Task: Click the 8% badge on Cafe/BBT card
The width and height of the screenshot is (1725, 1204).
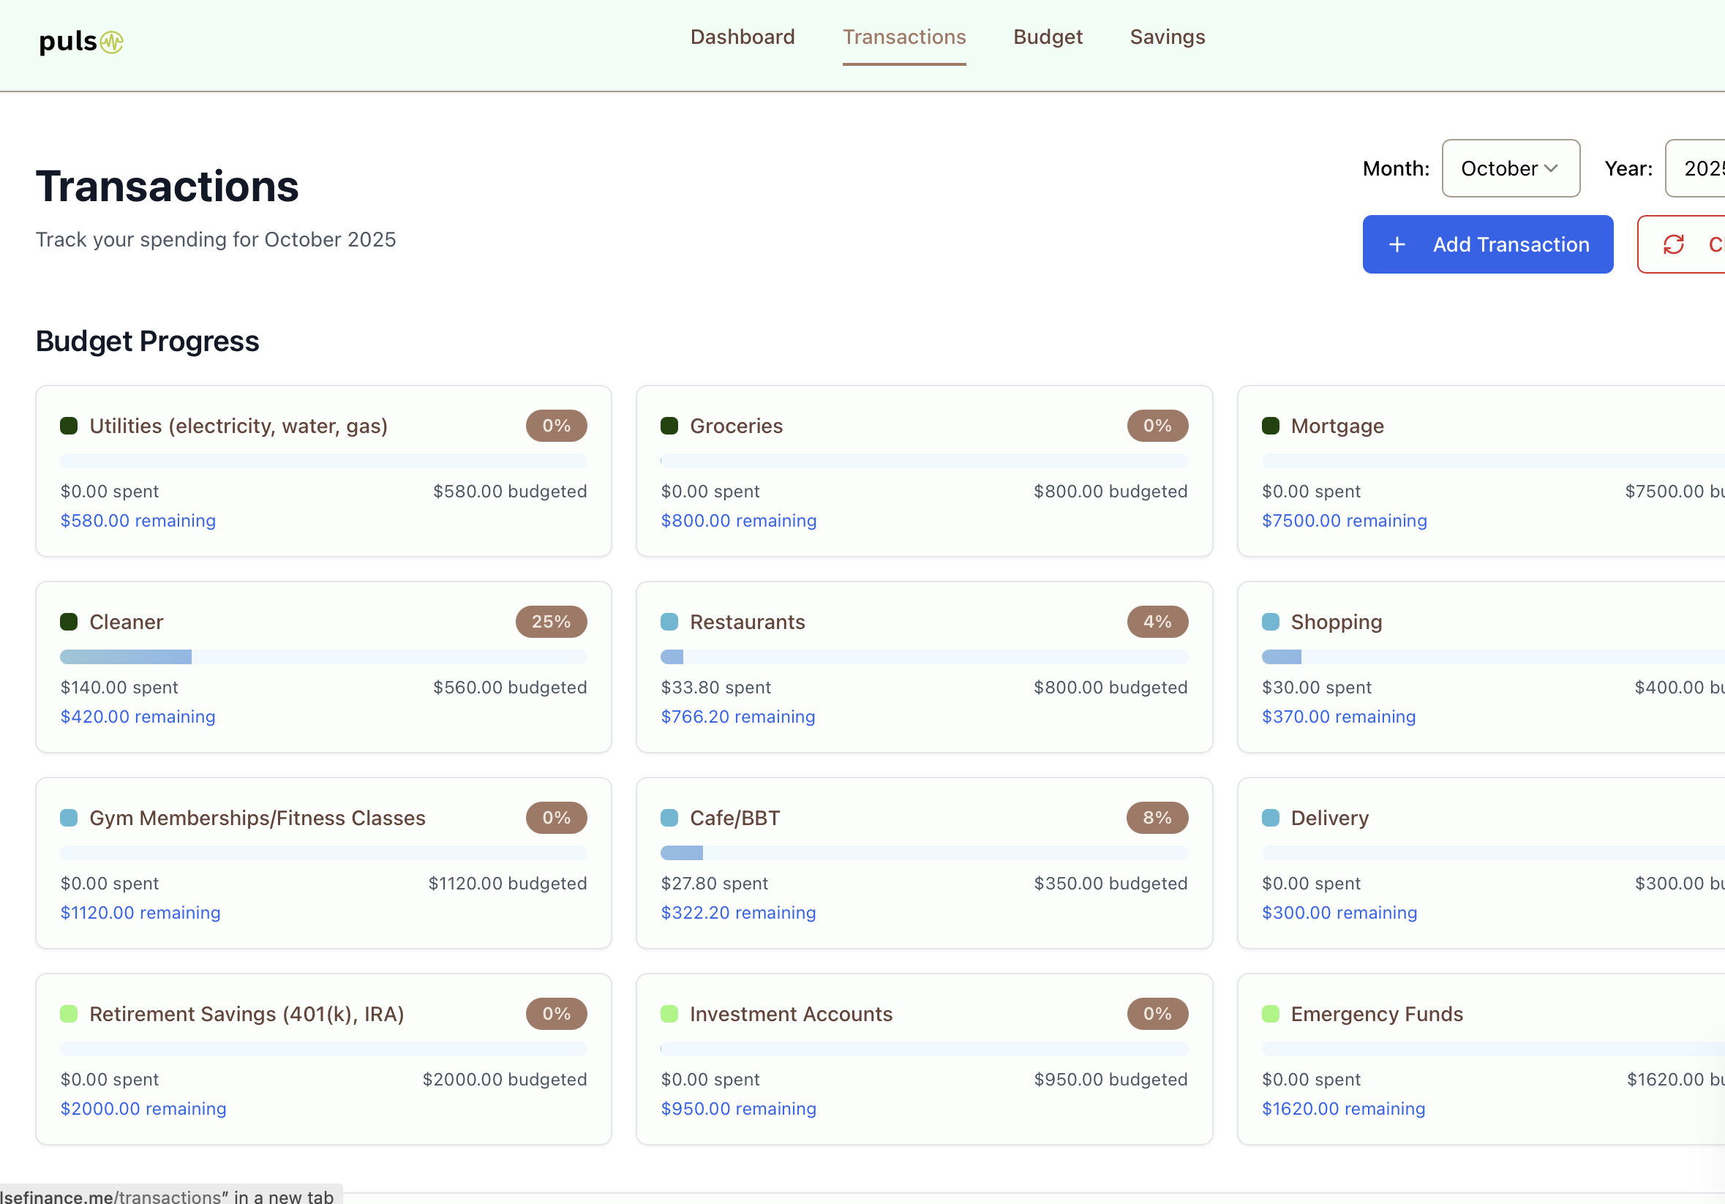Action: coord(1157,818)
